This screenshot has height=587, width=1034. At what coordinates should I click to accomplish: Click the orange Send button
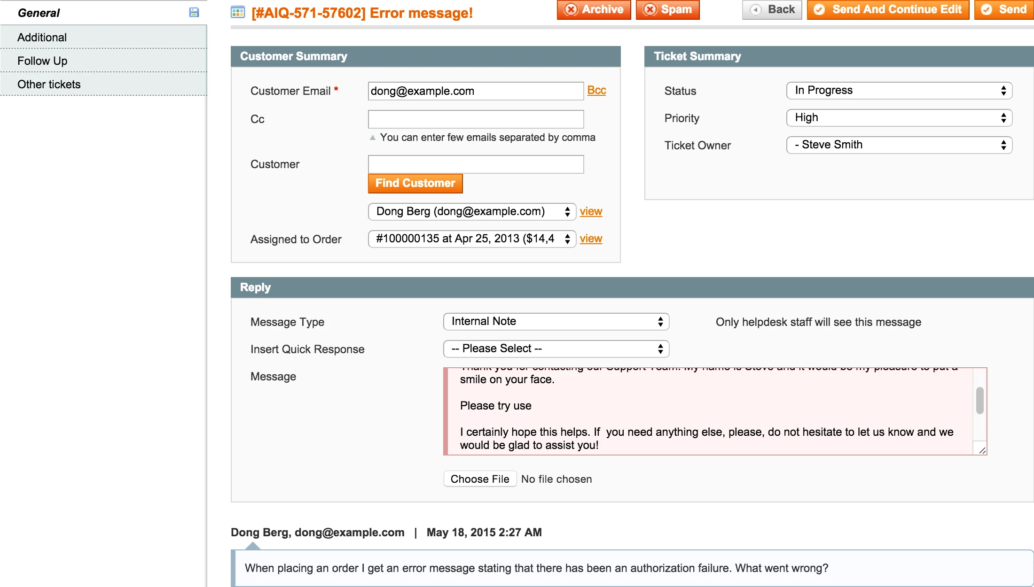1004,9
